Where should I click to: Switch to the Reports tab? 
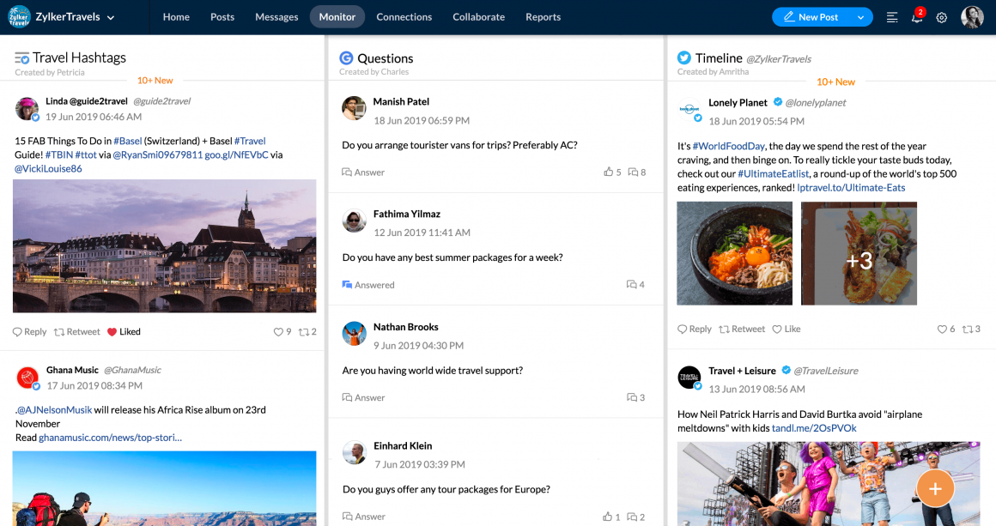click(543, 17)
